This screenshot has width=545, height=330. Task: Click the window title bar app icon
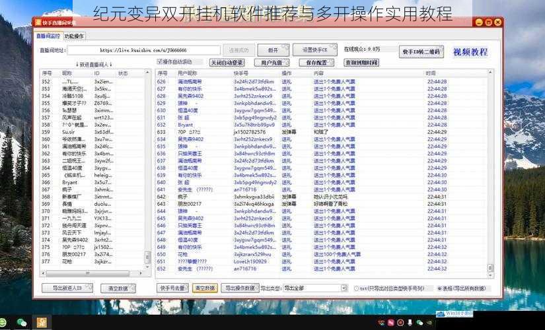tap(38, 22)
